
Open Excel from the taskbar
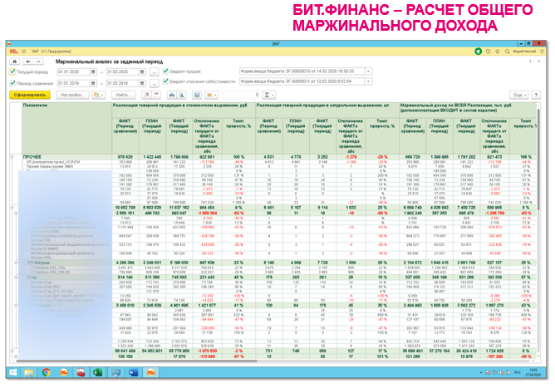[98, 372]
